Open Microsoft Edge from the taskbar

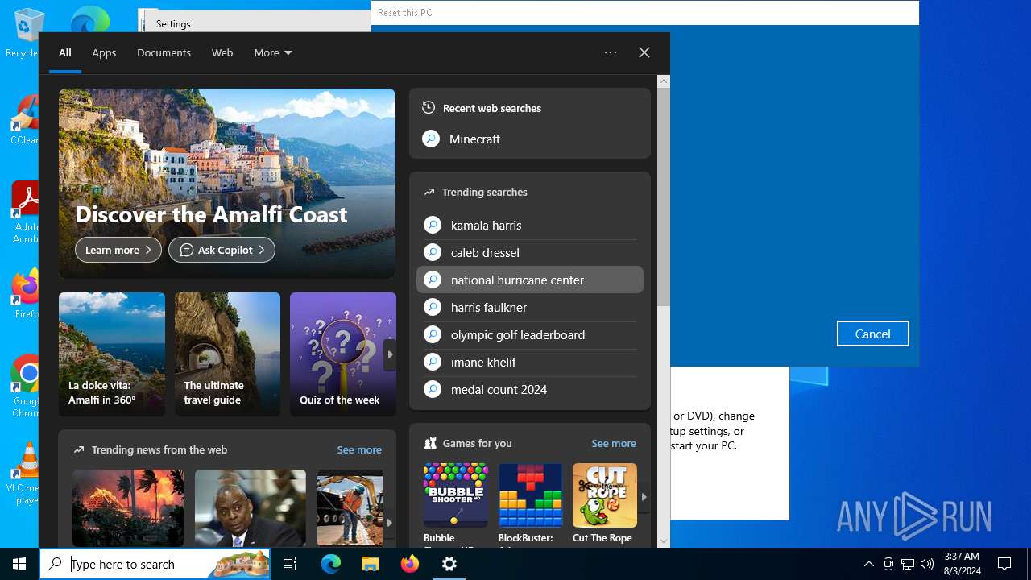(x=331, y=564)
